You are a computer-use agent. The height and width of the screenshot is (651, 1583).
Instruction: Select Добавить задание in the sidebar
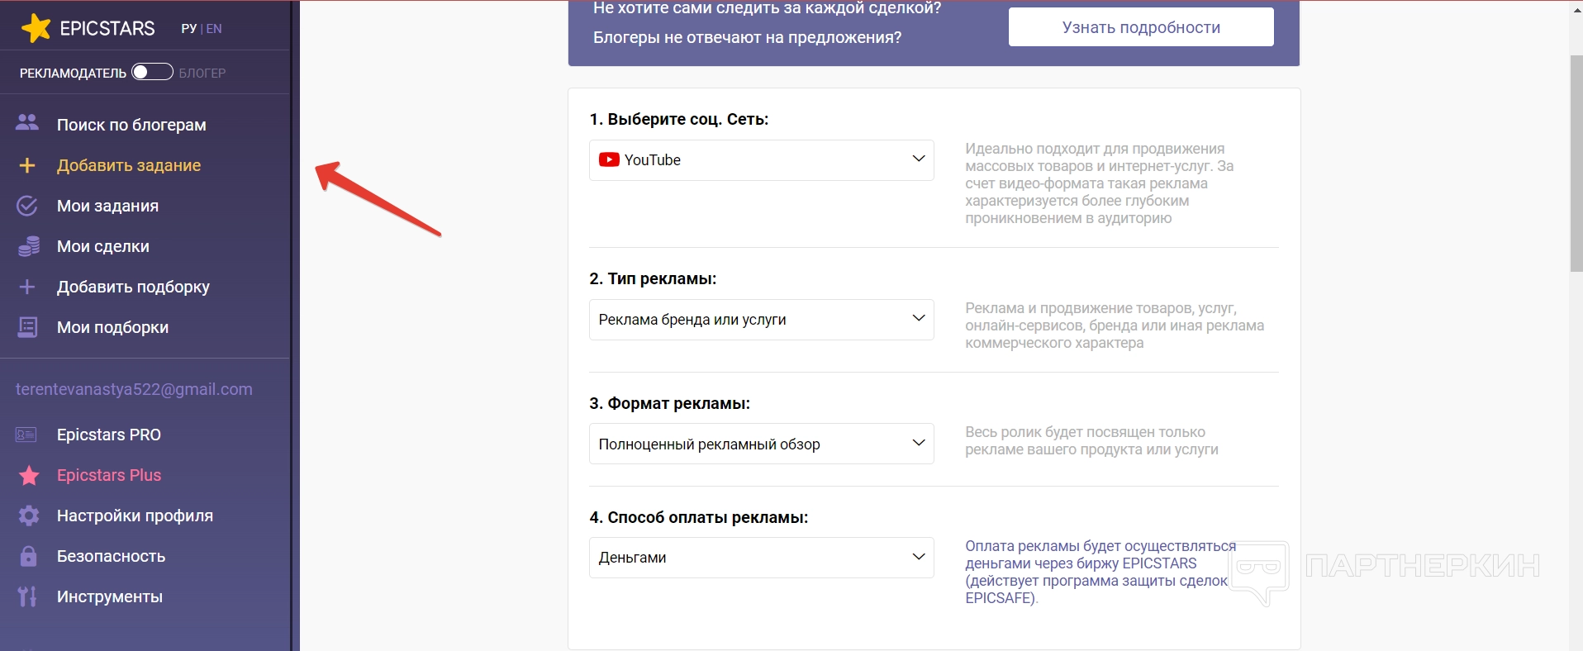(129, 165)
